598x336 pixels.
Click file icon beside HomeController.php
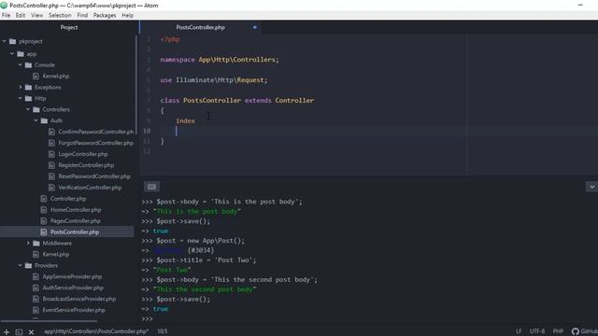44,209
